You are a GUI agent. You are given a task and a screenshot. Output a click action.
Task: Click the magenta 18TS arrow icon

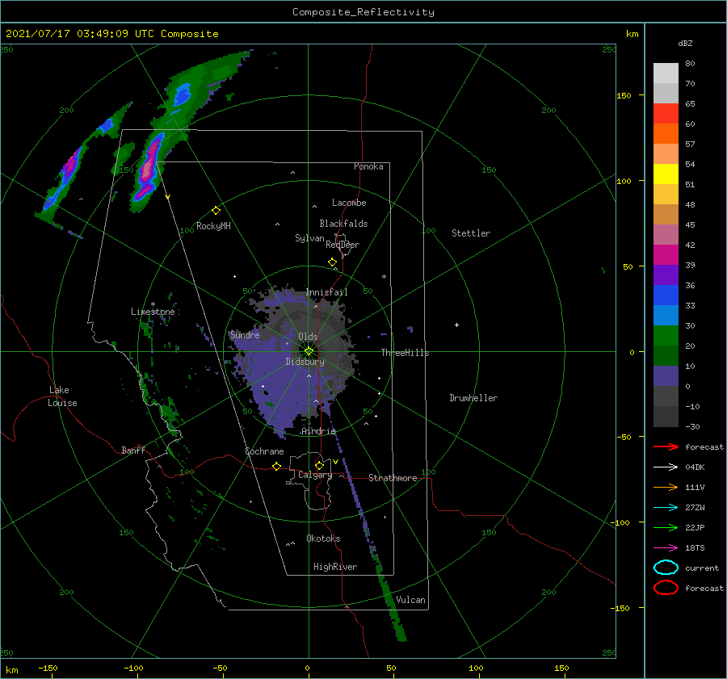click(x=666, y=548)
